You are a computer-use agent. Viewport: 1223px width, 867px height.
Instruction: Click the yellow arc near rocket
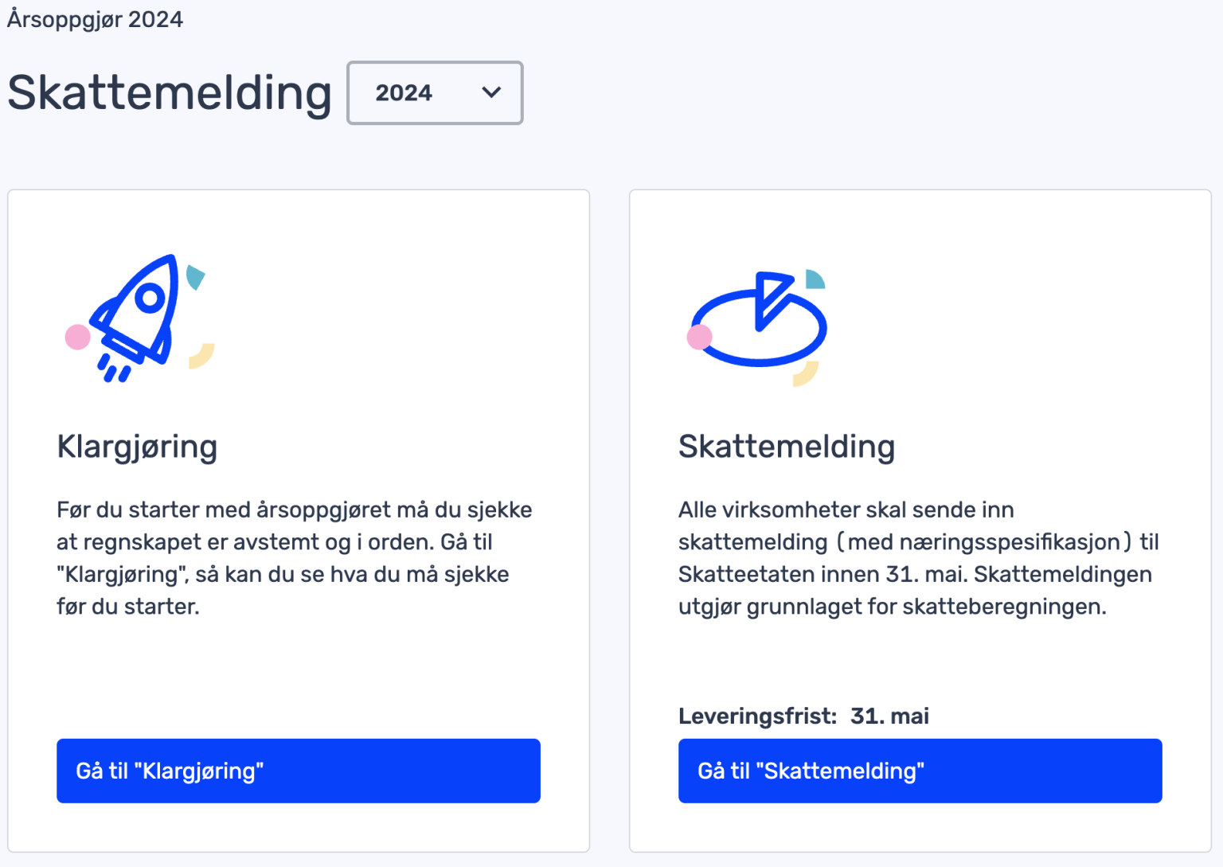(202, 356)
